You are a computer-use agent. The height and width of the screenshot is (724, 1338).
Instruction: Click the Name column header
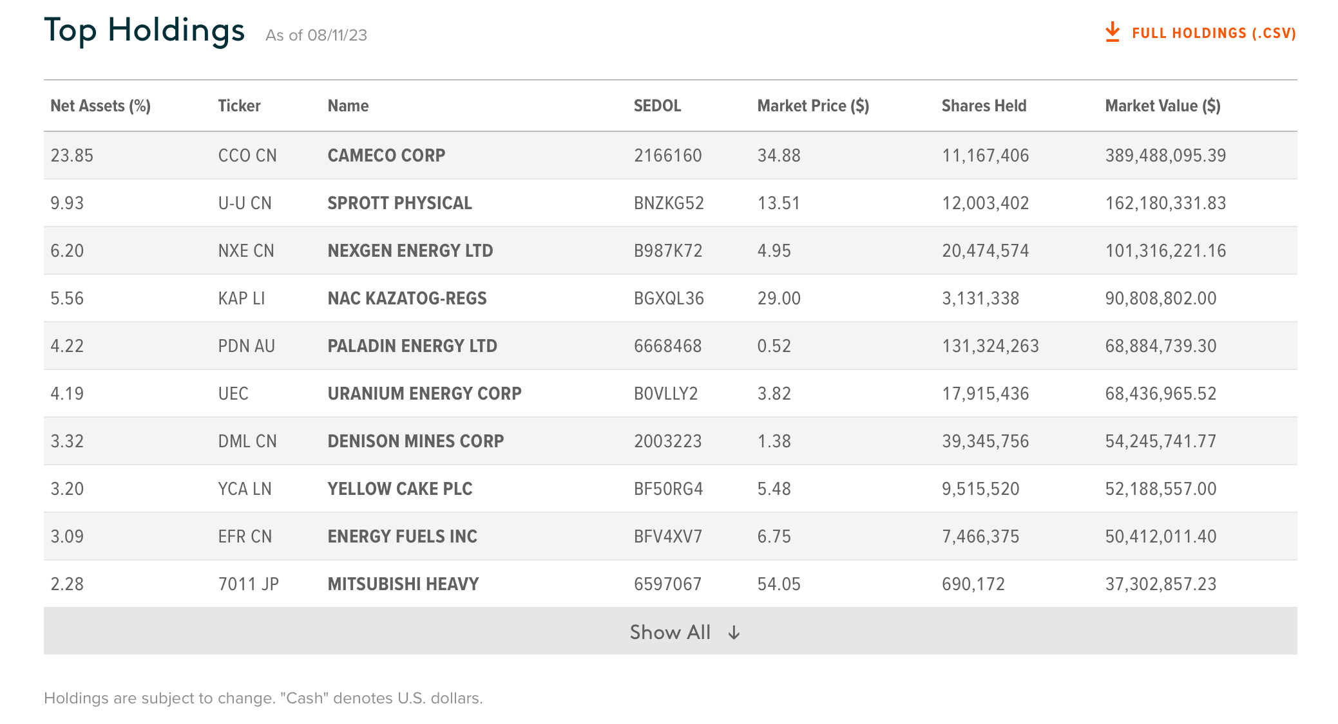[x=348, y=106]
